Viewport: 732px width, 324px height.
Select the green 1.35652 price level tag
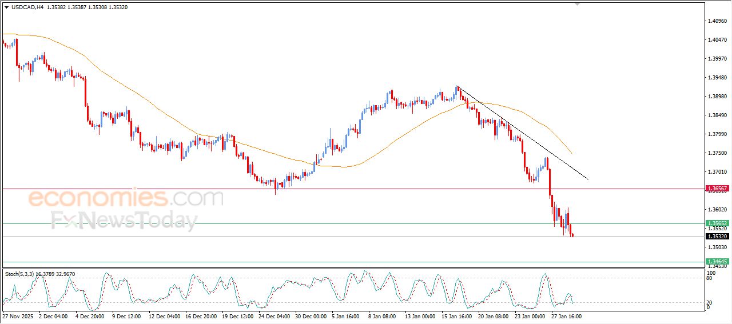pos(717,223)
